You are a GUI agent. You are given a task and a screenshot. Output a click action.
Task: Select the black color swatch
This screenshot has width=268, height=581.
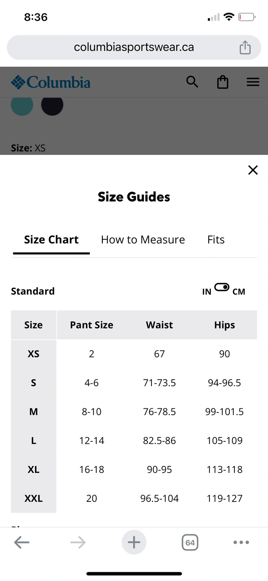pyautogui.click(x=52, y=105)
